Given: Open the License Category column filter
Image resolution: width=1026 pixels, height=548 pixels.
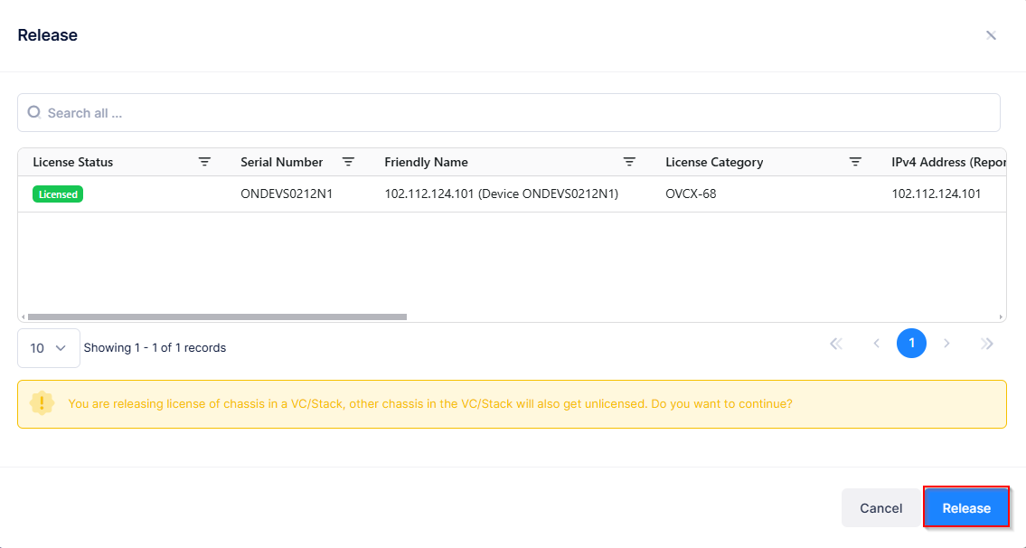Looking at the screenshot, I should (x=855, y=162).
